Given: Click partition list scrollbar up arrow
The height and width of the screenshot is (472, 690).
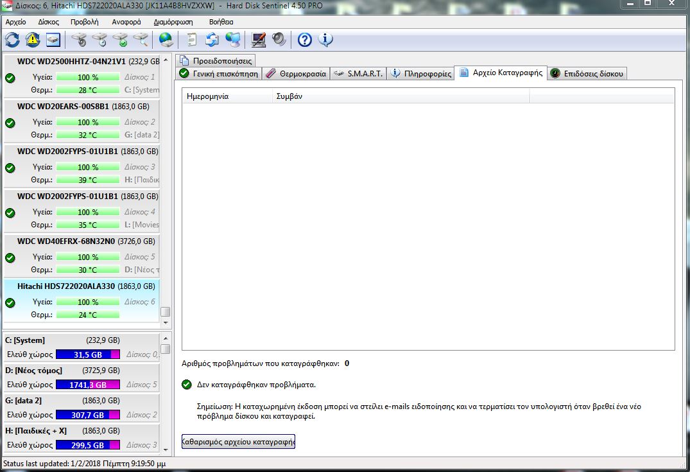Looking at the screenshot, I should tap(166, 338).
